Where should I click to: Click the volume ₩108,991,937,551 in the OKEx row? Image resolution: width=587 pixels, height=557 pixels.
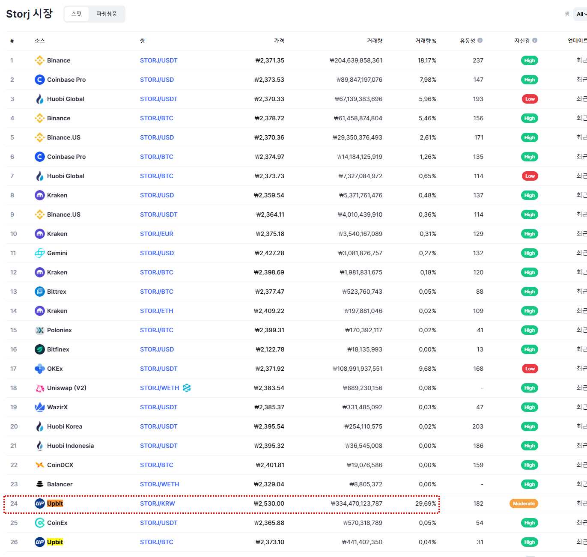358,369
